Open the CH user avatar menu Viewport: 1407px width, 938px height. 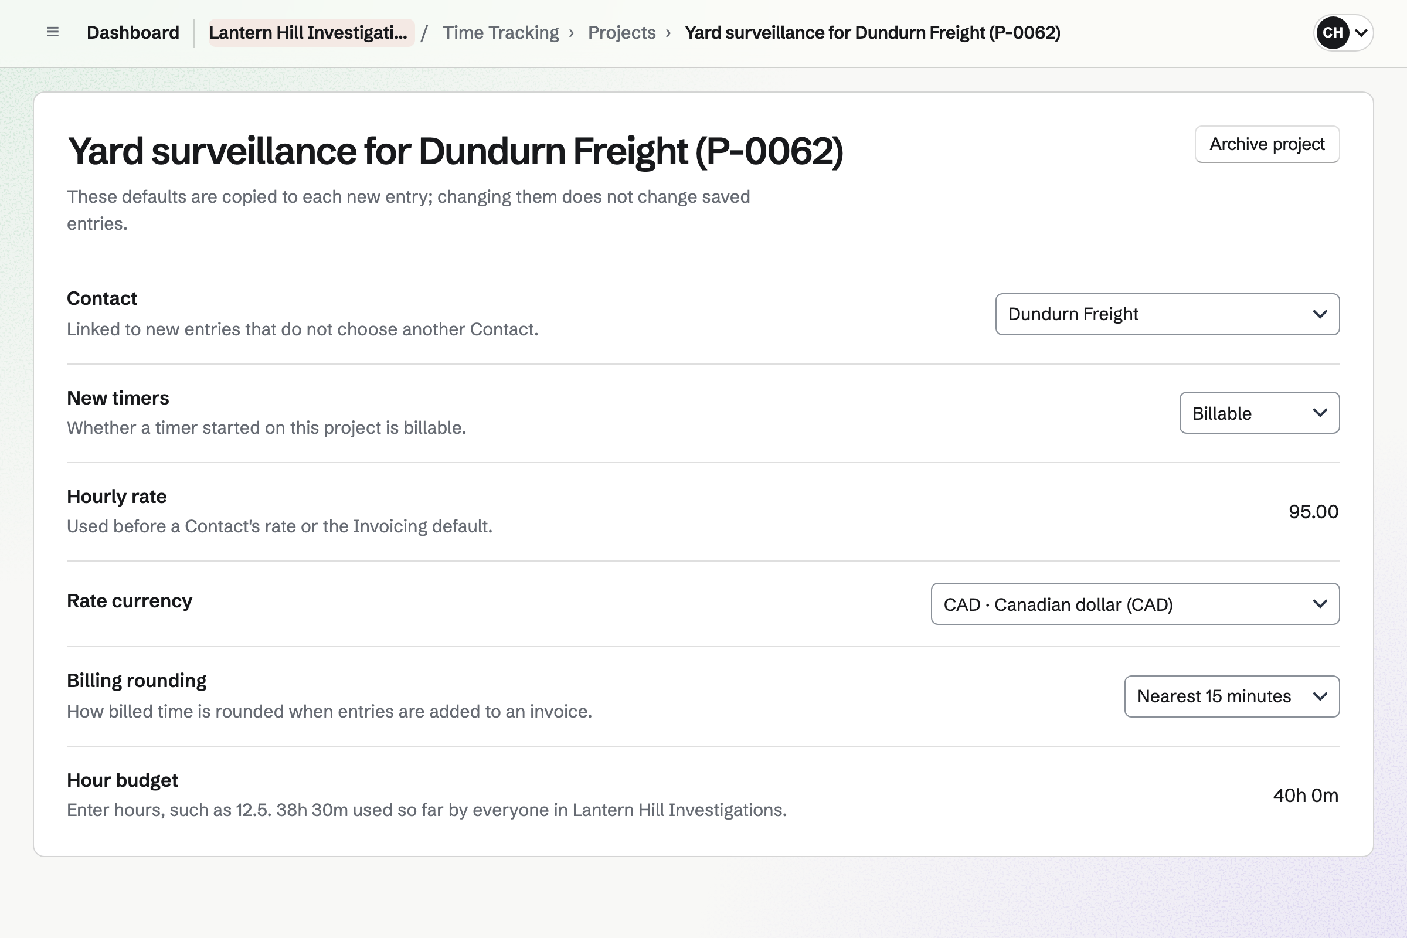tap(1343, 32)
